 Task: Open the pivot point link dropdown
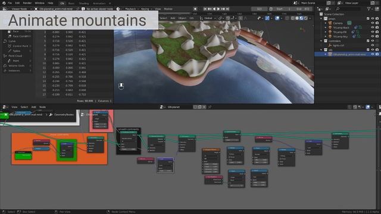click(221, 18)
